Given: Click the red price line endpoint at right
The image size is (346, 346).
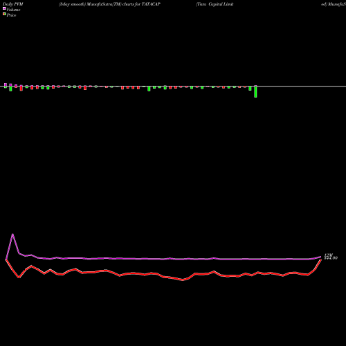Looking at the screenshot, I should click(x=320, y=259).
